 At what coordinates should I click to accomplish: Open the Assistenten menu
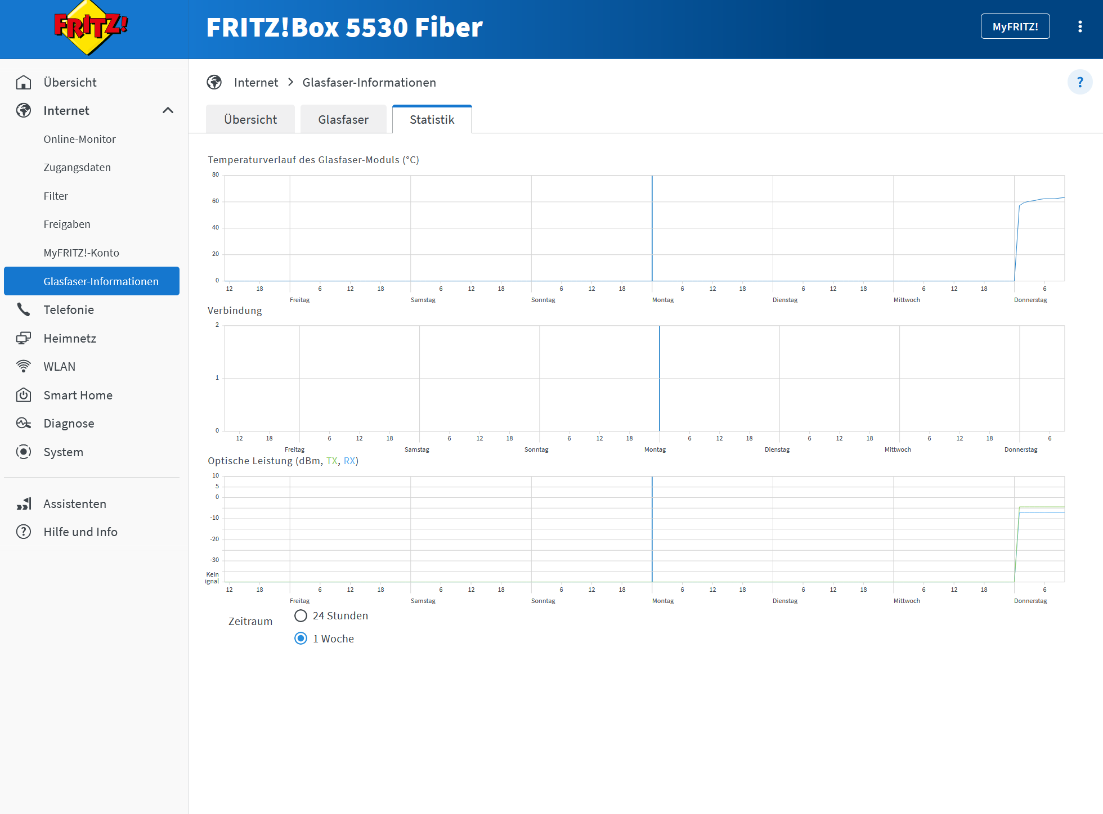pyautogui.click(x=75, y=503)
